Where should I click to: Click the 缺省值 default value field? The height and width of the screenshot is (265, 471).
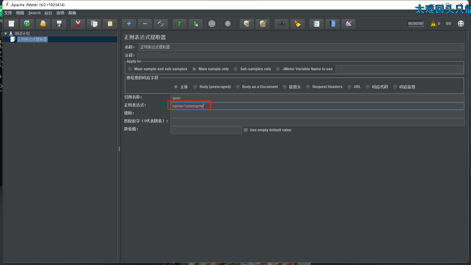tap(206, 130)
